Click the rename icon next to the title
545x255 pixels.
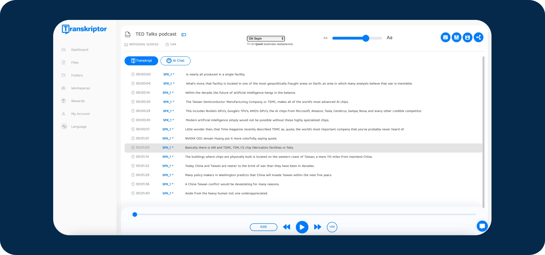coord(184,34)
